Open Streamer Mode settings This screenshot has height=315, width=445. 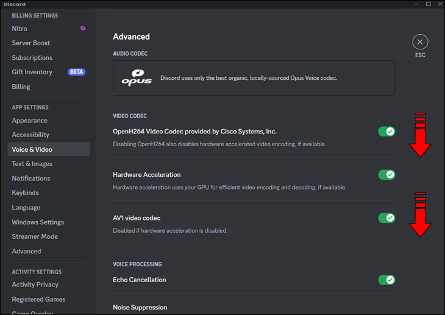[x=35, y=236]
